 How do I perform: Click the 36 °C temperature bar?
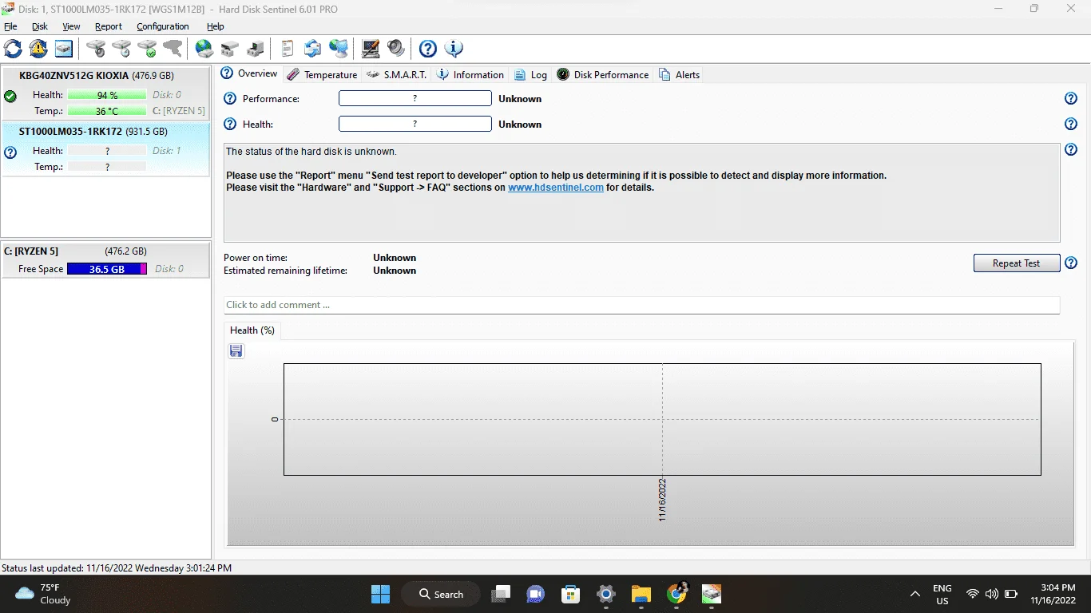[107, 111]
